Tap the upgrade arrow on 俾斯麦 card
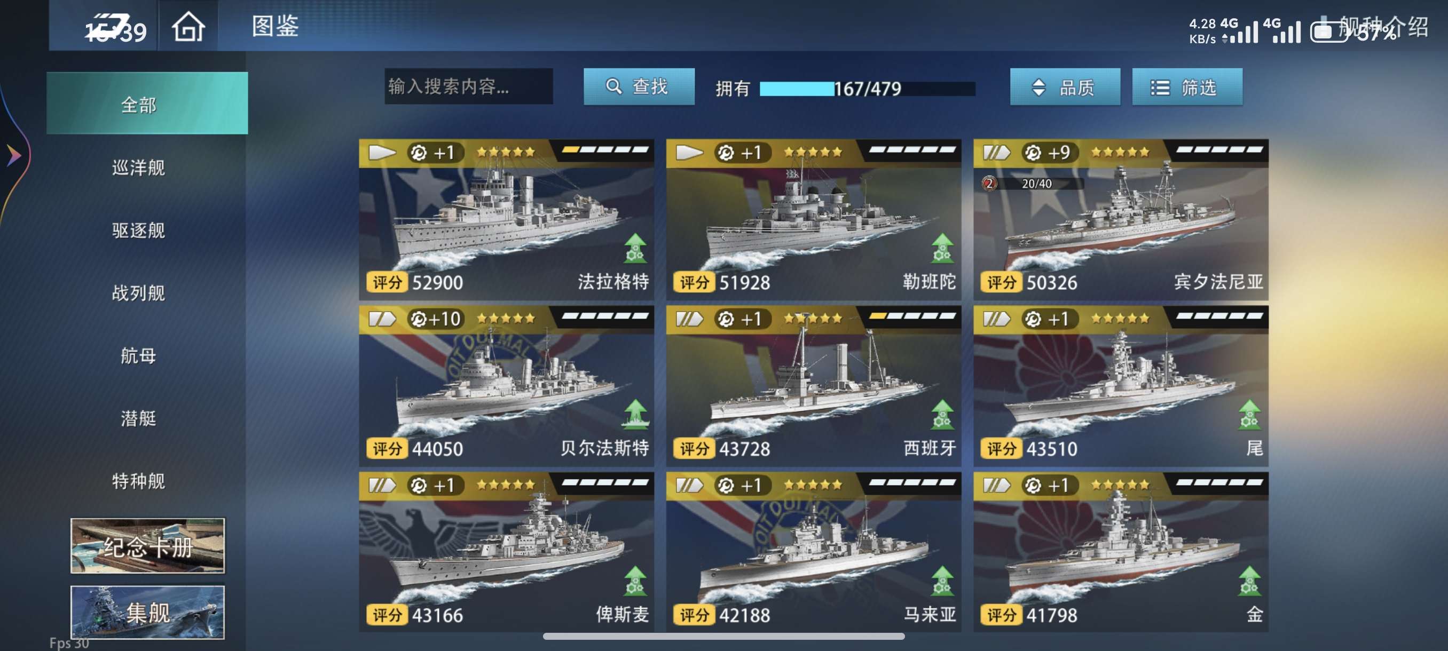The height and width of the screenshot is (651, 1448). [x=635, y=581]
